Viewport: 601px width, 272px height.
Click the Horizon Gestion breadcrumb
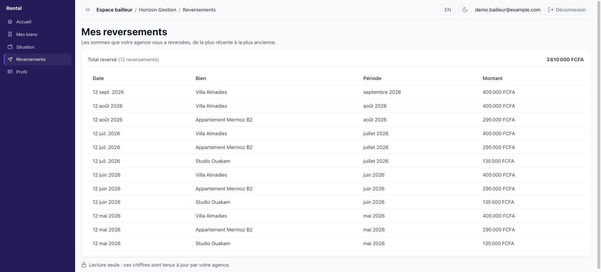tap(158, 10)
